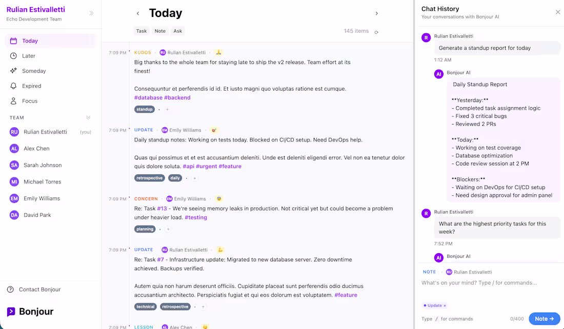Image resolution: width=564 pixels, height=329 pixels.
Task: Select Today in the sidebar navigation
Action: pos(30,41)
